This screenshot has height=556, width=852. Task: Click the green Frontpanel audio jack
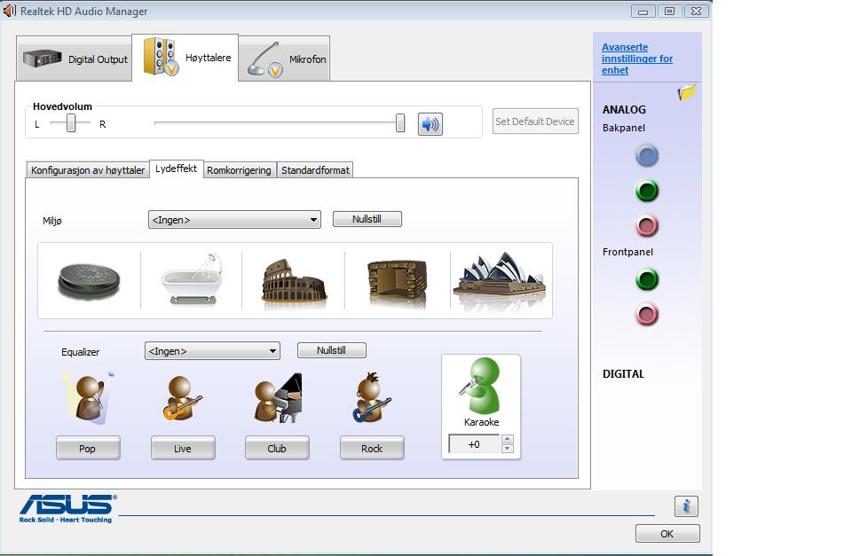(647, 280)
